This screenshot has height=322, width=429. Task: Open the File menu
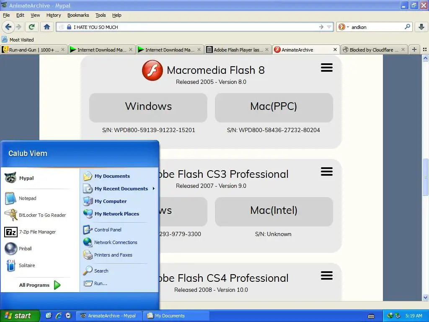click(6, 15)
